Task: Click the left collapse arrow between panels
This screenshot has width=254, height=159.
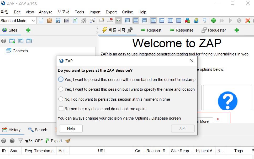Action: [x=97, y=28]
